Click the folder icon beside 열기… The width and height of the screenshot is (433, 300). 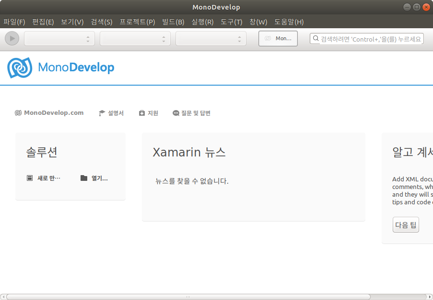click(84, 178)
